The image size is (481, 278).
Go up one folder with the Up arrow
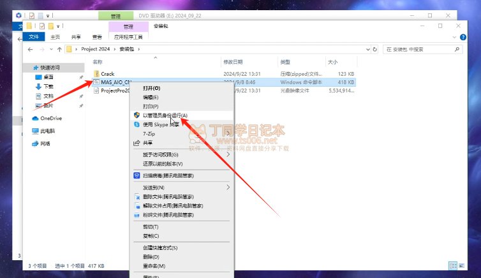click(59, 49)
